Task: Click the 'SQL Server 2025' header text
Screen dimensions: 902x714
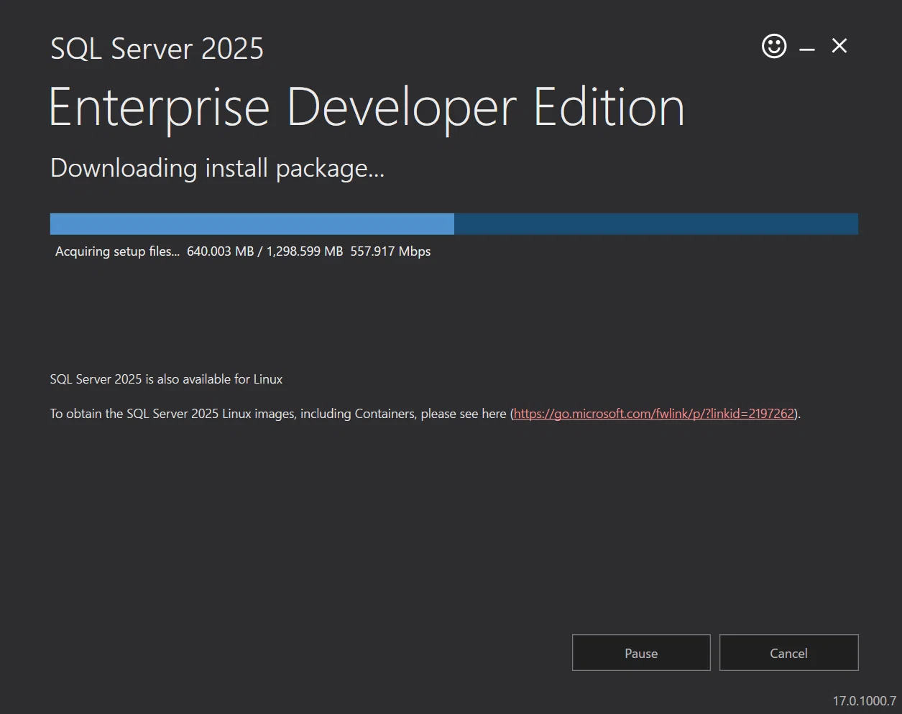Action: pos(157,50)
